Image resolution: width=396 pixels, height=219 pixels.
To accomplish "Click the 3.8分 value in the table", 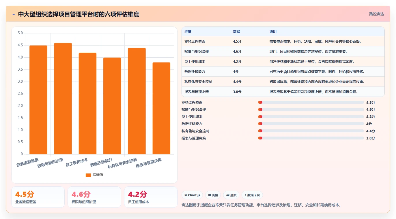I will 237,92.
